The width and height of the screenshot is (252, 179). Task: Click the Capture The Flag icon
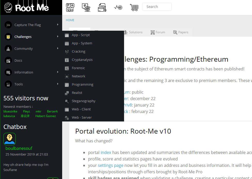click(8, 25)
